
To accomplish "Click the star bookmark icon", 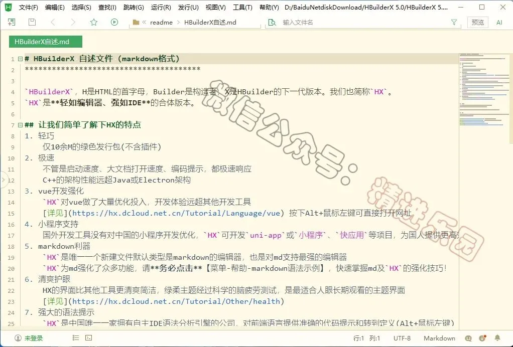I will (94, 22).
